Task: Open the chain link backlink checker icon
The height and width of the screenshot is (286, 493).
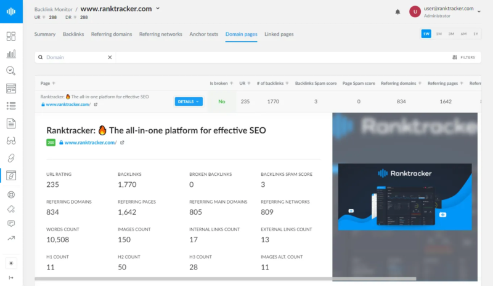Action: coord(11,158)
